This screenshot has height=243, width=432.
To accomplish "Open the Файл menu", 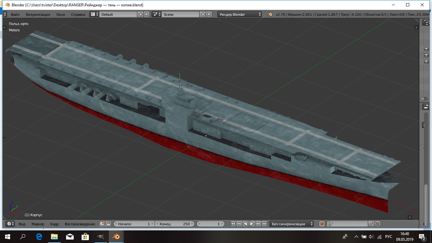I will [x=15, y=14].
